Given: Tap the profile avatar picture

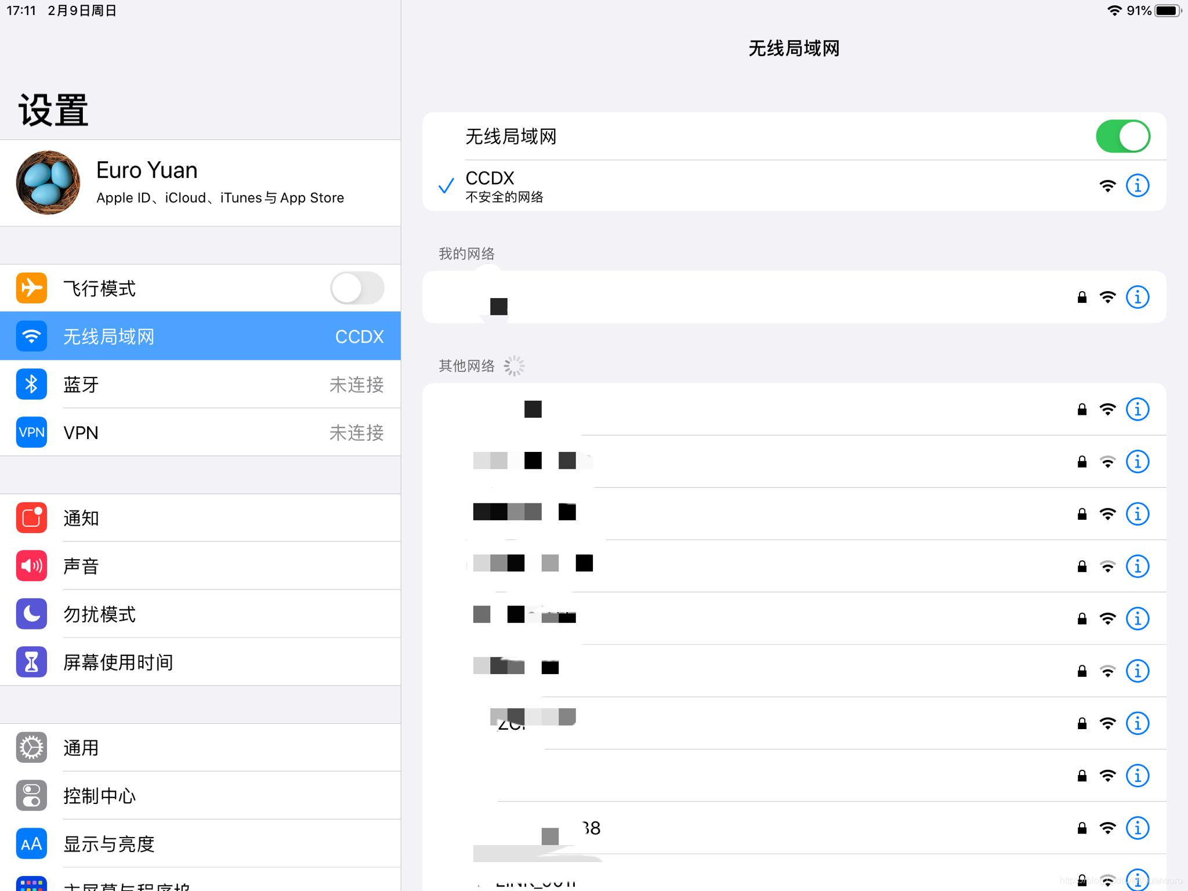Looking at the screenshot, I should pyautogui.click(x=48, y=183).
